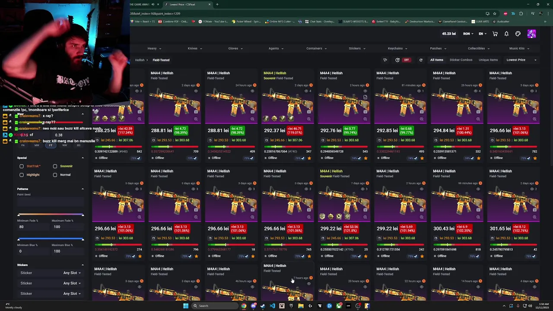Open first Sticker Any Slot dropdown
Viewport: 553px width, 311px height.
click(72, 273)
